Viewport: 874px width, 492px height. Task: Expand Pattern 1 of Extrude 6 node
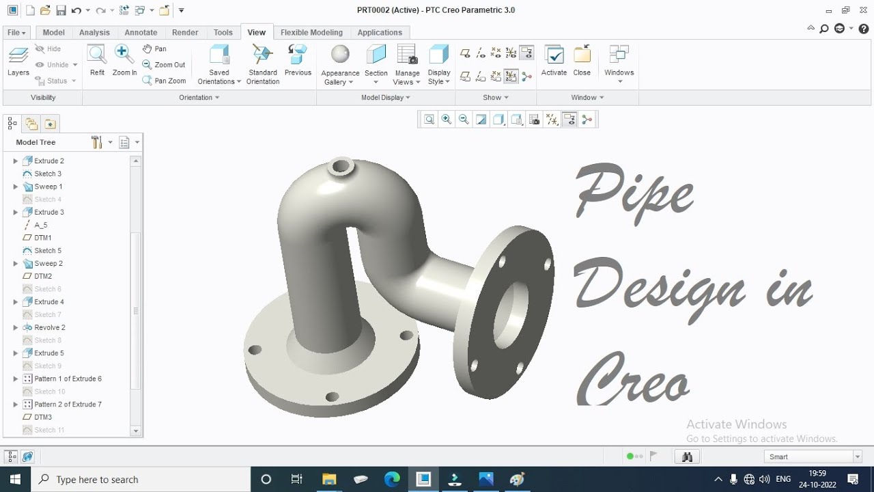pos(16,379)
